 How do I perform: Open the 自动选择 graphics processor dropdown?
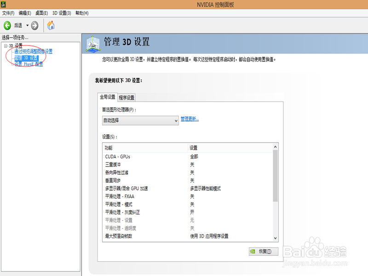(140, 121)
